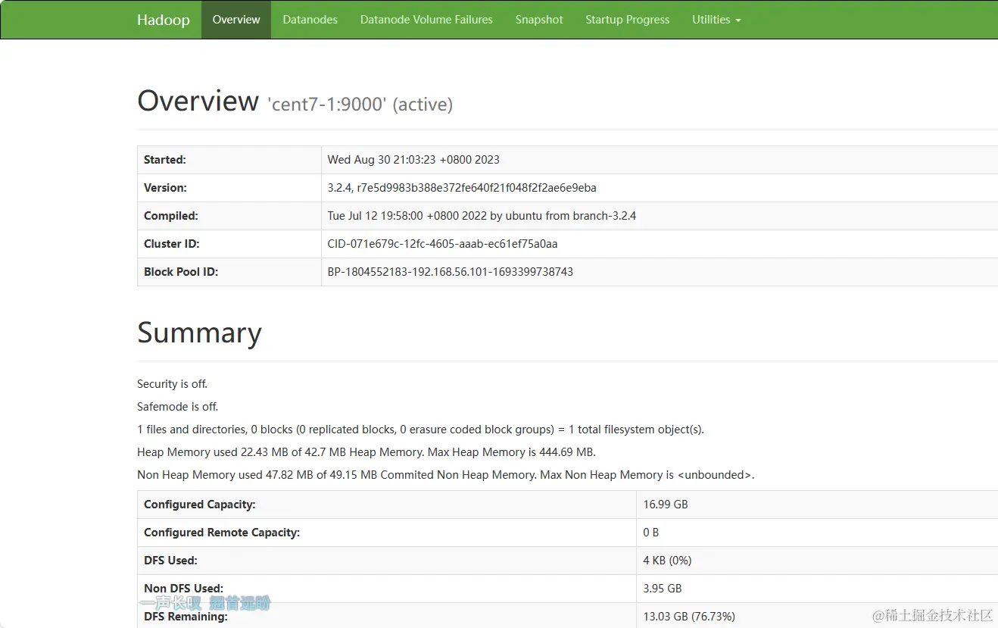Click the 'Security is off.' line
The width and height of the screenshot is (998, 628).
coord(172,384)
